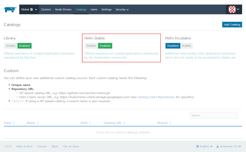Screen dimensions: 246x152
Task: Click the github.com/rancher/charts.git example URL
Action: tap(84, 93)
